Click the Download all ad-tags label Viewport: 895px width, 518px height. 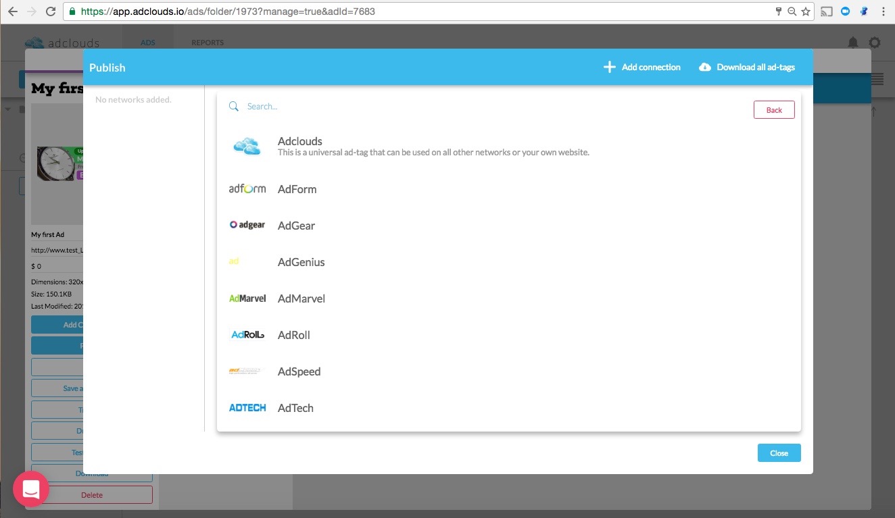756,67
